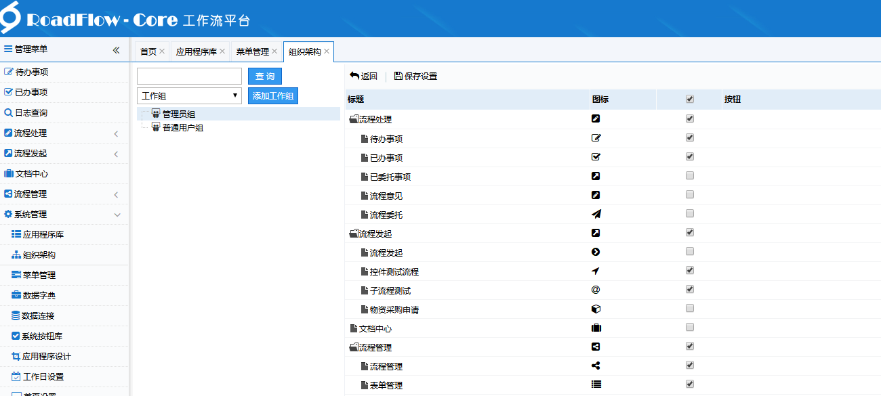The image size is (881, 396).
Task: Click the arrow icon in 已委托事项 row
Action: coord(596,176)
